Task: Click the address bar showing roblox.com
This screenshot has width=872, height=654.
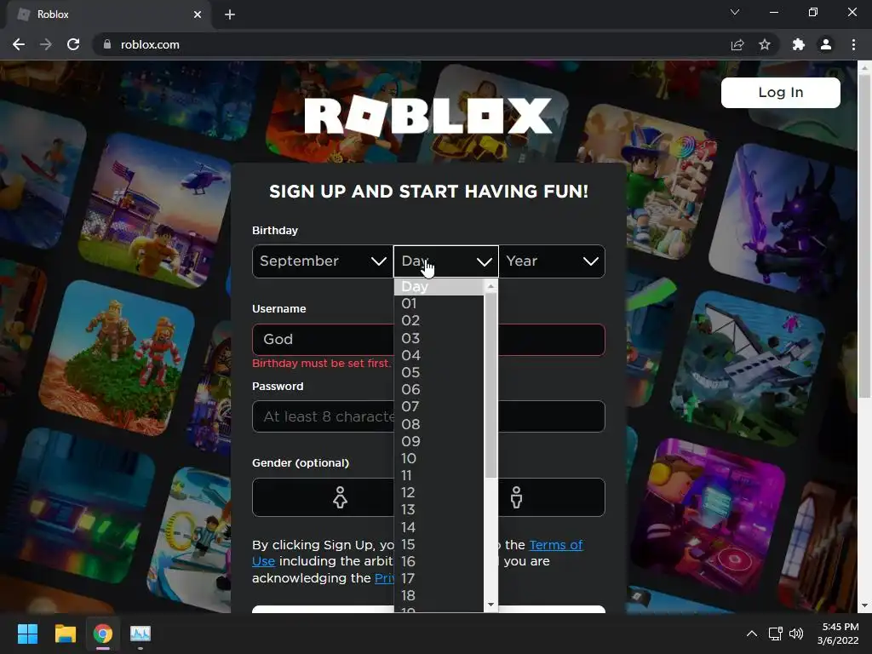Action: 411,44
